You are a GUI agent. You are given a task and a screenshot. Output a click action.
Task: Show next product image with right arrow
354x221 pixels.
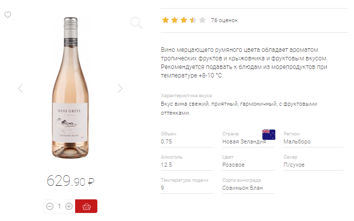coord(120,89)
